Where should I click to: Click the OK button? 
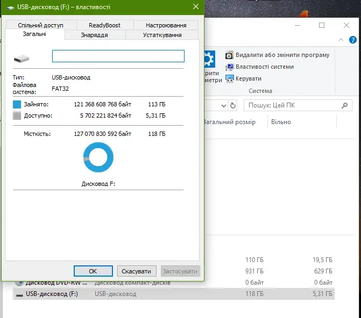click(93, 271)
